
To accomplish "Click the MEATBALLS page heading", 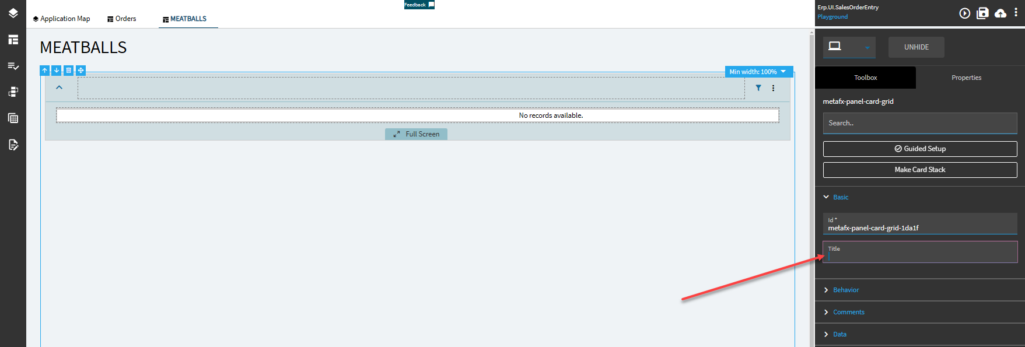I will [83, 47].
